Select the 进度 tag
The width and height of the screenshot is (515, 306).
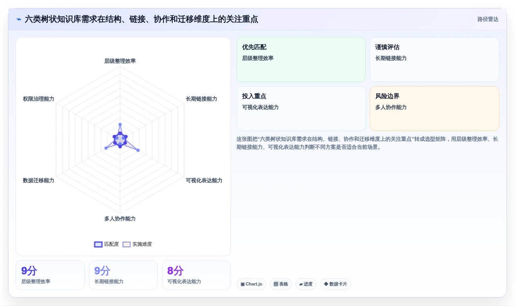tap(306, 284)
